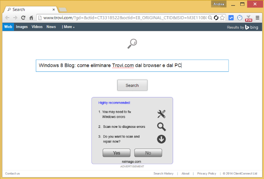Switch to the Videos search tab
This screenshot has height=179, width=264.
coord(37,27)
